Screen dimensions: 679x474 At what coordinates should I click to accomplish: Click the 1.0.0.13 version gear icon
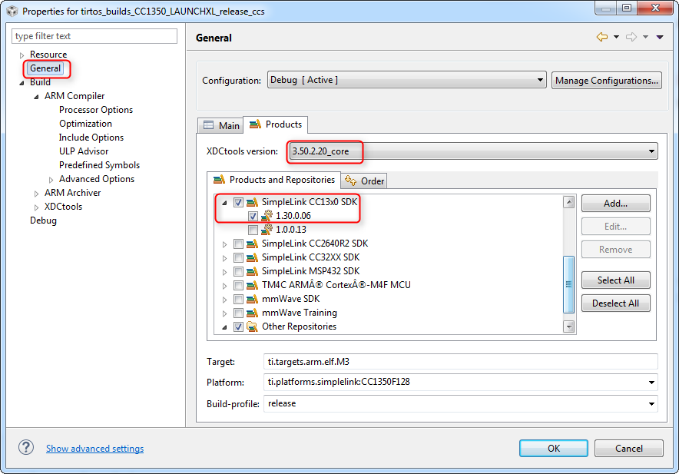tap(267, 229)
